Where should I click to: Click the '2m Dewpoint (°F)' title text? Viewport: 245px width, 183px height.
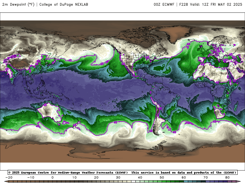click(x=18, y=5)
